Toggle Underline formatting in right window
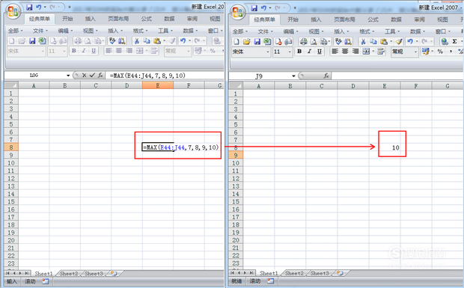Image resolution: width=464 pixels, height=288 pixels. [320, 52]
